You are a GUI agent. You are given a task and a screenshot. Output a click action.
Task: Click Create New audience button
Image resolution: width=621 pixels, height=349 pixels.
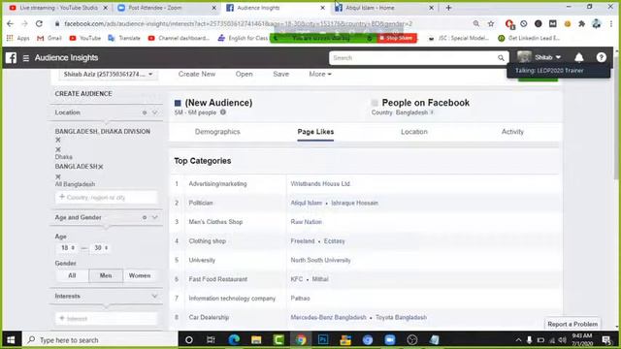point(197,74)
